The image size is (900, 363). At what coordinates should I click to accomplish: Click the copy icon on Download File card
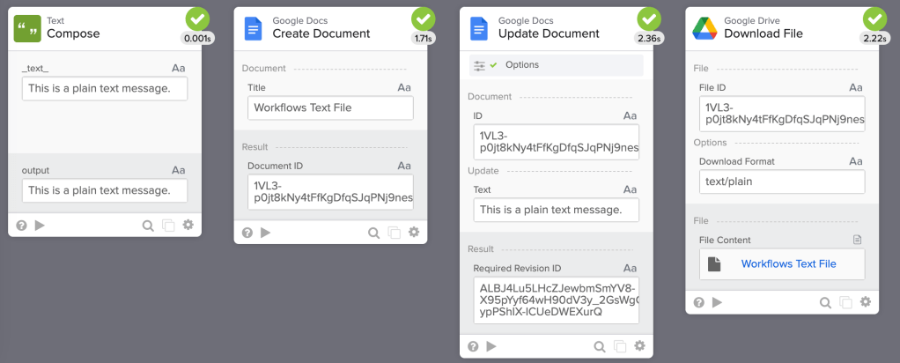click(x=845, y=302)
